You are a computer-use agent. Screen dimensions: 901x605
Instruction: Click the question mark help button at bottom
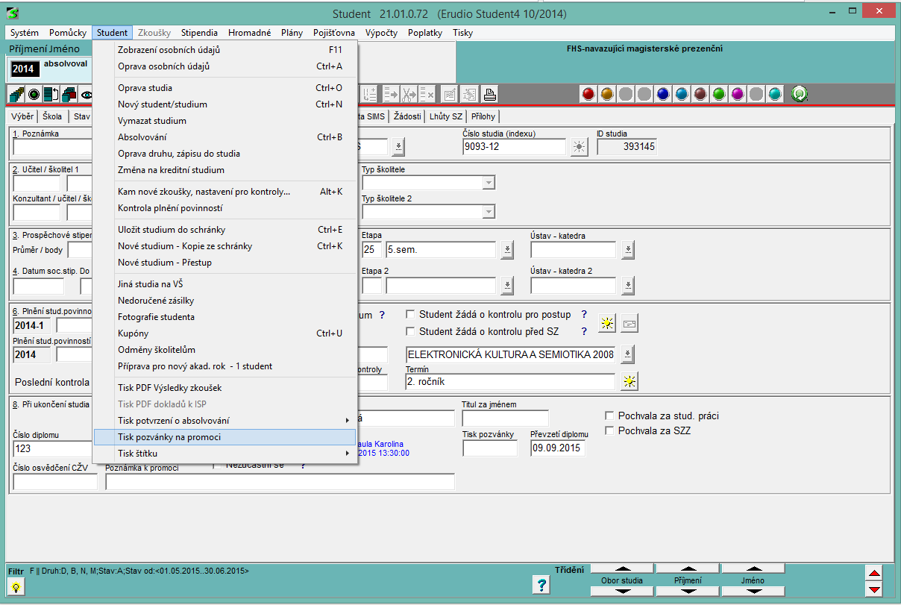[543, 585]
